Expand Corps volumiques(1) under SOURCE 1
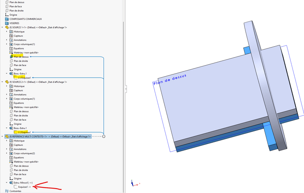This screenshot has height=193, width=304. (x=7, y=44)
